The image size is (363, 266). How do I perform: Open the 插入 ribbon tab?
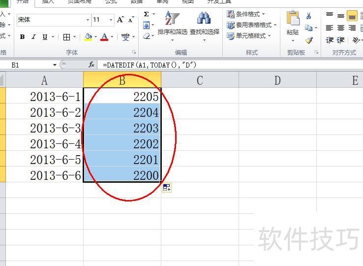[48, 2]
